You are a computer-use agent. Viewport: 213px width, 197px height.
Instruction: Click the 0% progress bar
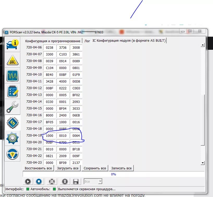pos(114,174)
